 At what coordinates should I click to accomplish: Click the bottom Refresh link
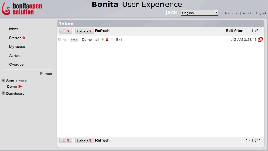[x=102, y=140]
